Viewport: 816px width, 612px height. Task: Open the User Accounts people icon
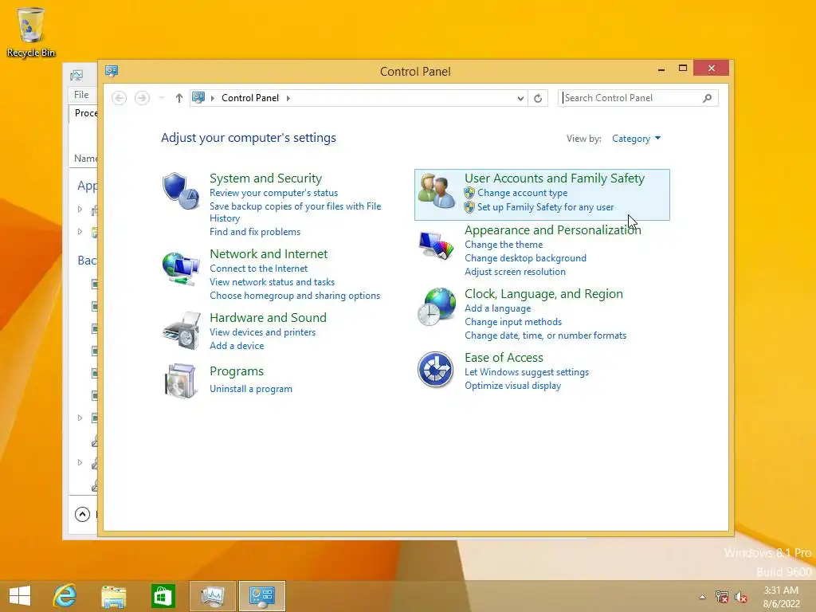pyautogui.click(x=436, y=191)
